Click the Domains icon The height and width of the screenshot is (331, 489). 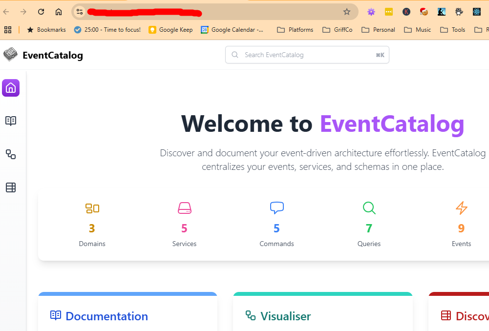[x=92, y=208]
